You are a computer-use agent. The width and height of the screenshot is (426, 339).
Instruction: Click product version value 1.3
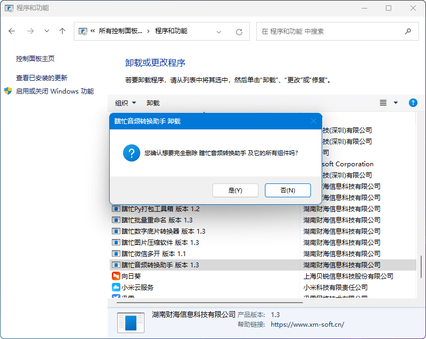click(x=275, y=314)
